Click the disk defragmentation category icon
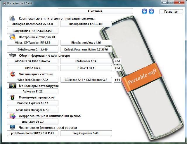Viewport: 187px width, 144px height. 12,116
